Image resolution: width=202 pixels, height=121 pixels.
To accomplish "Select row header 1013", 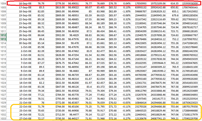I will [x=3, y=39].
